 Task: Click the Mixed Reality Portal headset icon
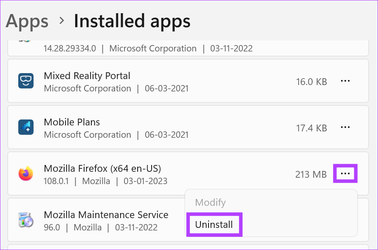point(26,81)
